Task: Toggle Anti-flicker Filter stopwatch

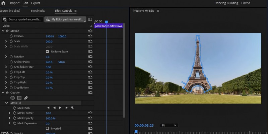Action: (11, 67)
